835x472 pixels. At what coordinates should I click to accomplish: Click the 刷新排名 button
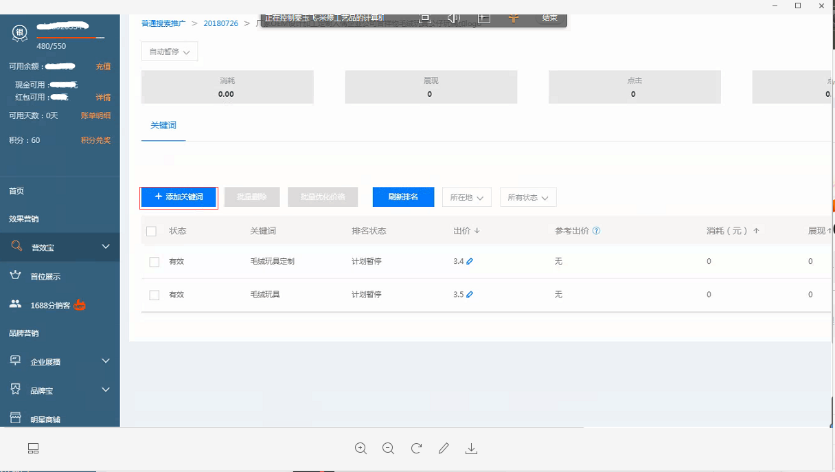click(x=403, y=197)
